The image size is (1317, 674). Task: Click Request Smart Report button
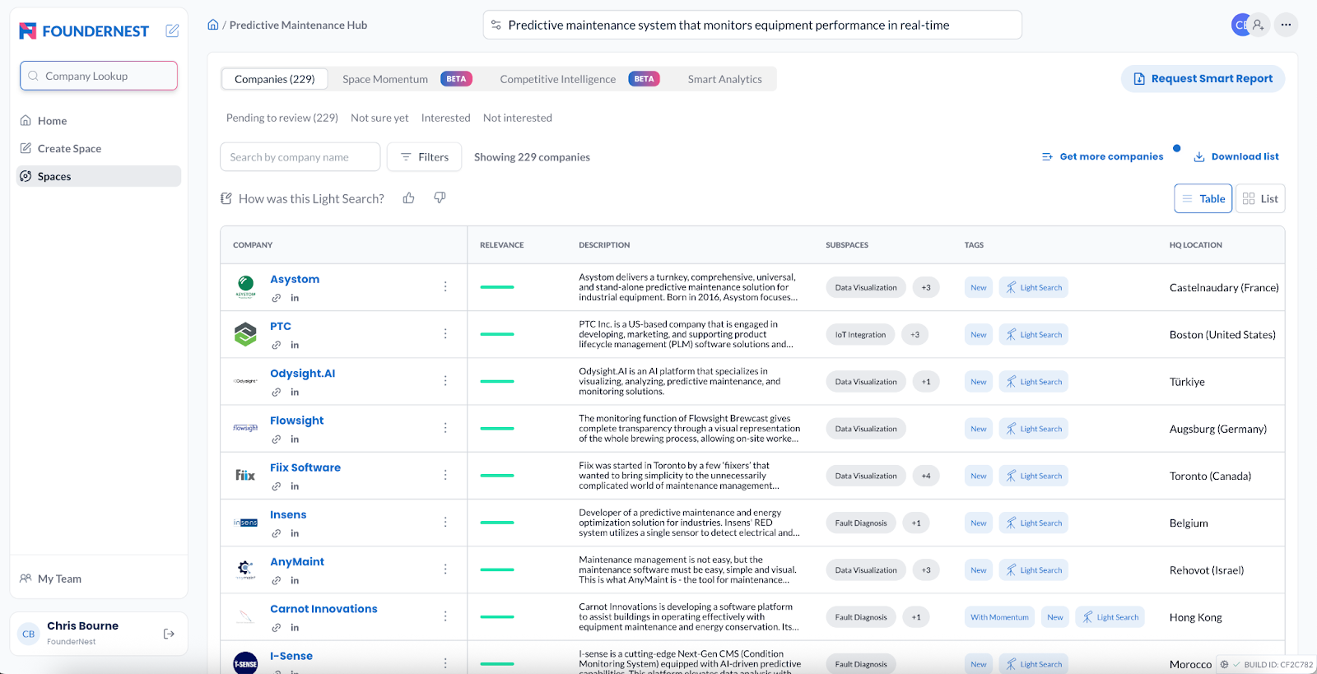[x=1203, y=79]
